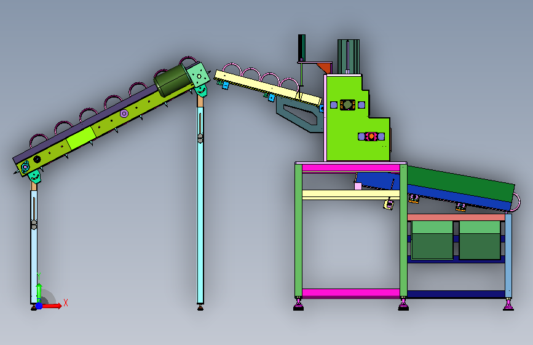This screenshot has width=533, height=345.
Task: Select the right green storage bin
Action: [480, 240]
